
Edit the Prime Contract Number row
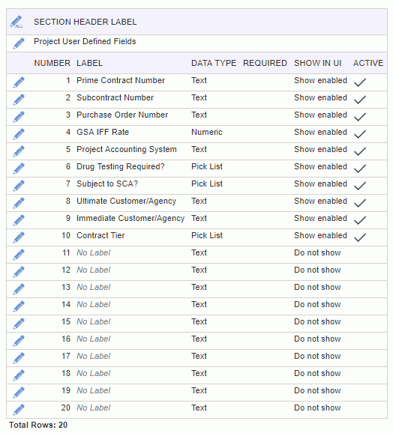pyautogui.click(x=19, y=82)
